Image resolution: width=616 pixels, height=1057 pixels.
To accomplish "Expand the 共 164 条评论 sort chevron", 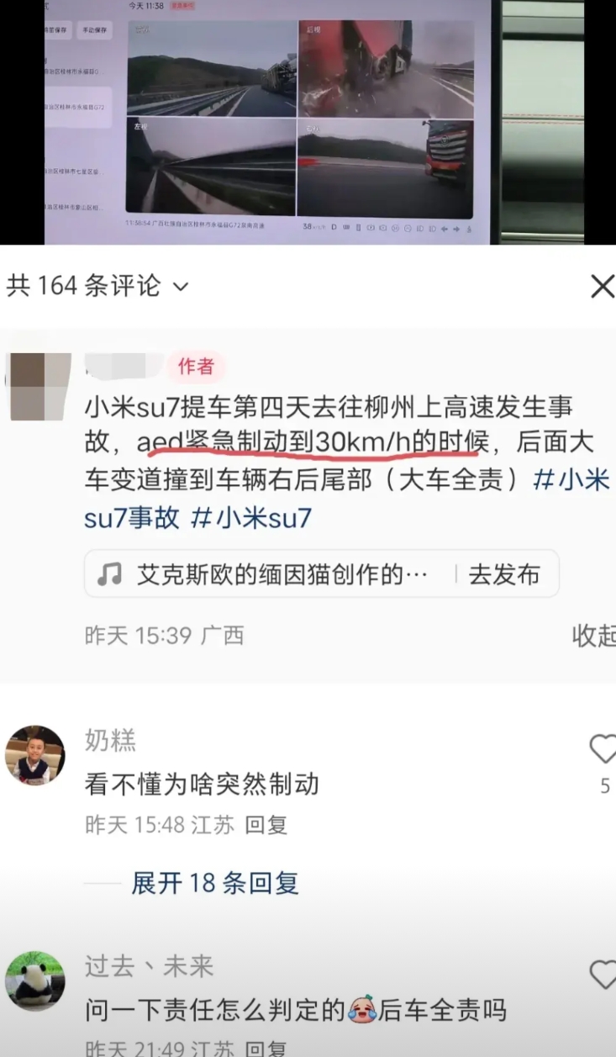I will pyautogui.click(x=181, y=288).
